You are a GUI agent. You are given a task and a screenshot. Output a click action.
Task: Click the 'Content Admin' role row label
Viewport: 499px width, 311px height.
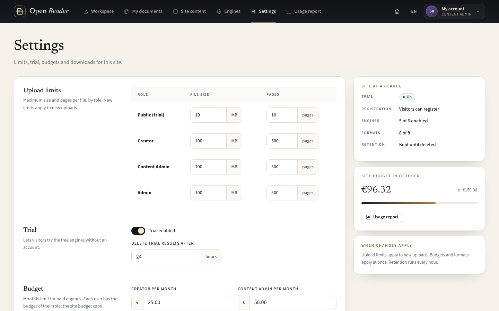pos(154,167)
